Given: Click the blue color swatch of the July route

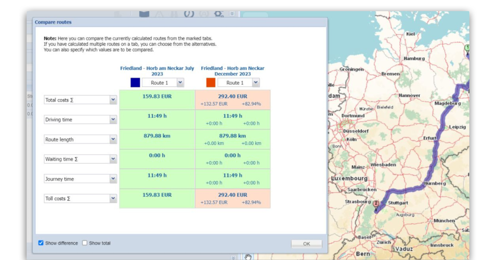Looking at the screenshot, I should [x=134, y=82].
